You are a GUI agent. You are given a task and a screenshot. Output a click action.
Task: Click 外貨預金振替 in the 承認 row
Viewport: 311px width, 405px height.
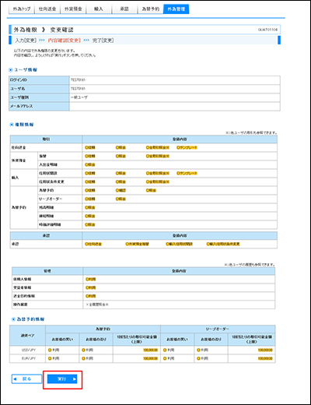137,245
